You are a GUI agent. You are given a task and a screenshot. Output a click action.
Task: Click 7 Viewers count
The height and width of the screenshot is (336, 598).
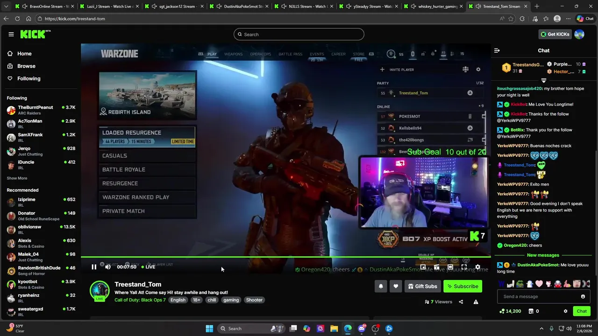[438, 302]
